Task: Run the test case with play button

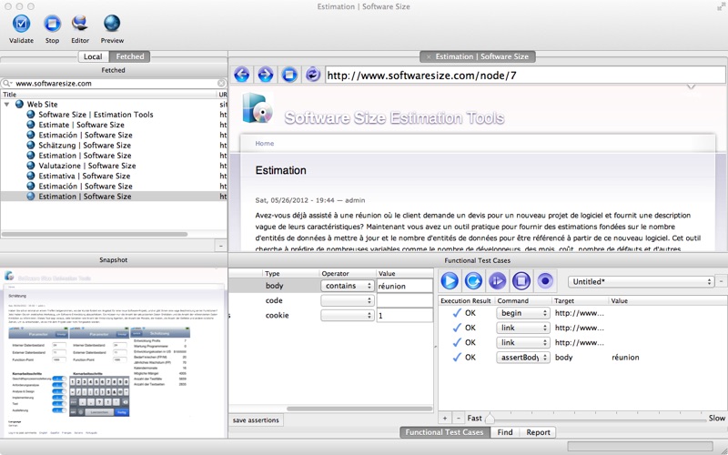Action: [450, 281]
